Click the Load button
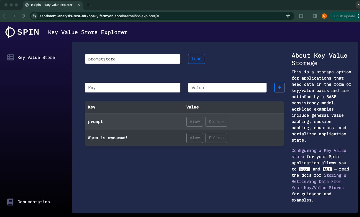Image resolution: width=360 pixels, height=217 pixels. coord(196,59)
